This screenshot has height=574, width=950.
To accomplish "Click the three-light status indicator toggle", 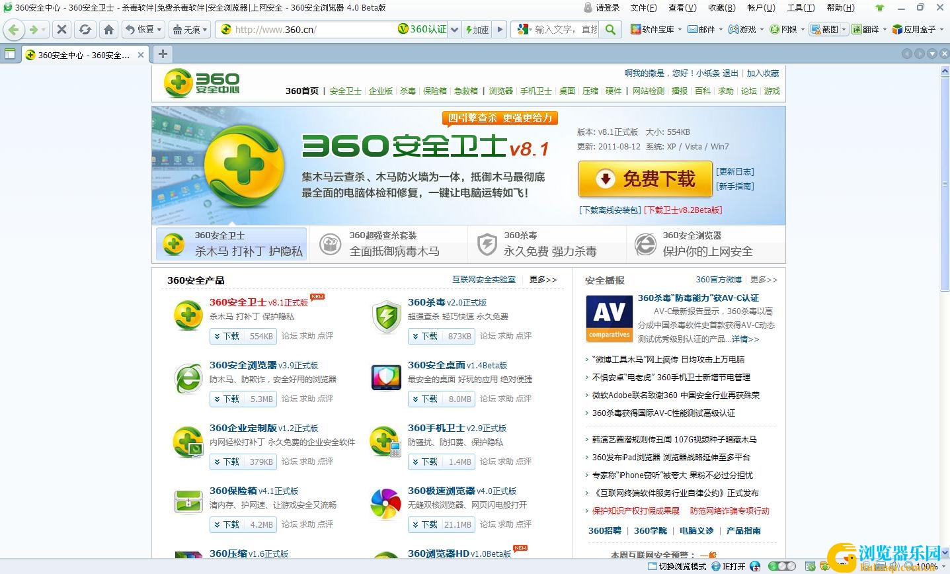I will click(782, 566).
